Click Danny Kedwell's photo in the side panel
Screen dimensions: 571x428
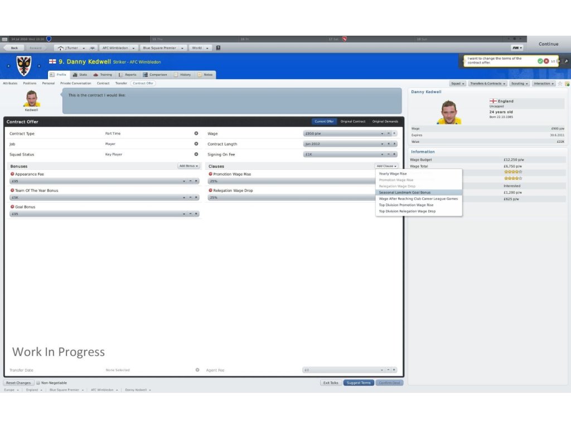[449, 112]
